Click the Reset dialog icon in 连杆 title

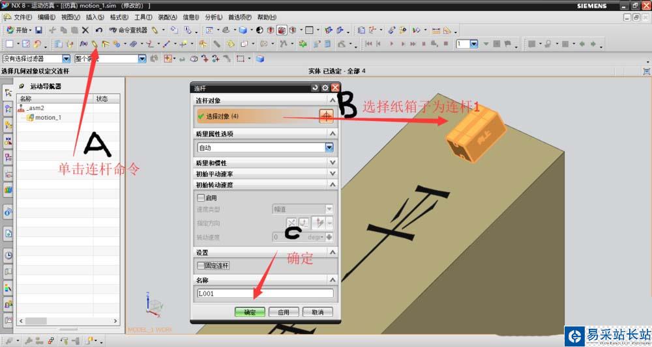coord(315,88)
